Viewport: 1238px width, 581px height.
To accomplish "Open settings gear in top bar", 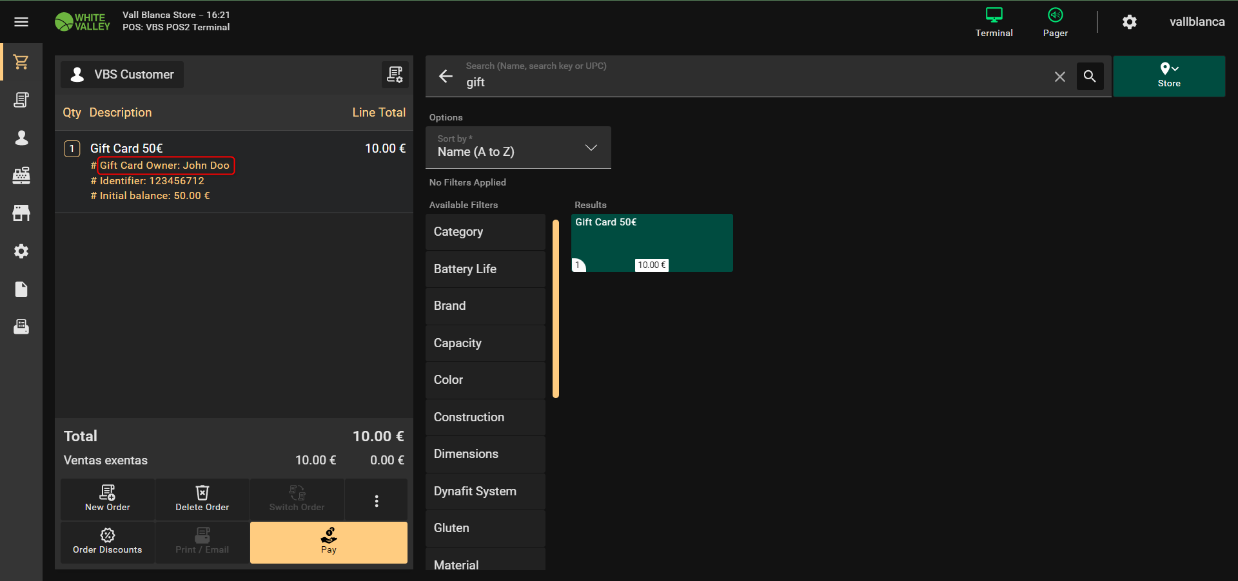I will (1129, 22).
